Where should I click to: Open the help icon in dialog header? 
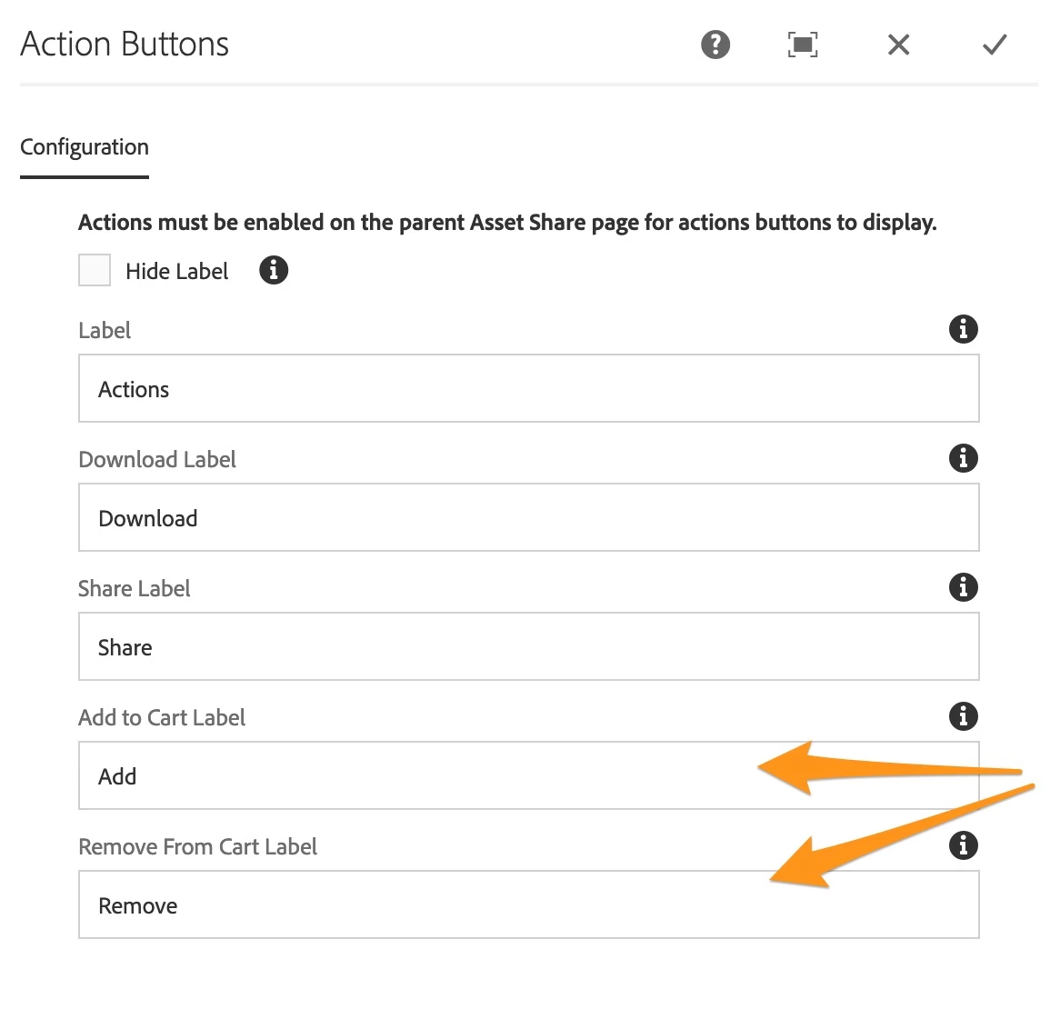715,44
